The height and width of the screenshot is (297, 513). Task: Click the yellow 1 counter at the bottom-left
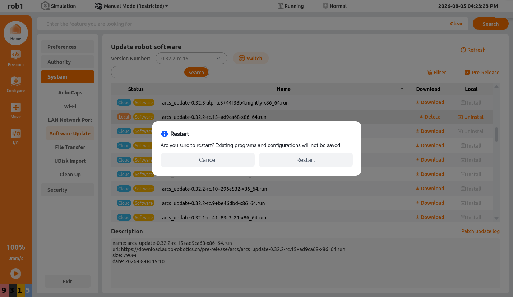pyautogui.click(x=20, y=290)
